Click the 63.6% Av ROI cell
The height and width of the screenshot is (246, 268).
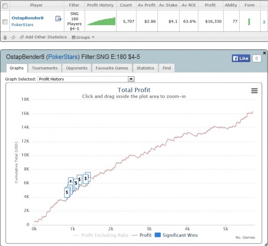[x=190, y=21]
